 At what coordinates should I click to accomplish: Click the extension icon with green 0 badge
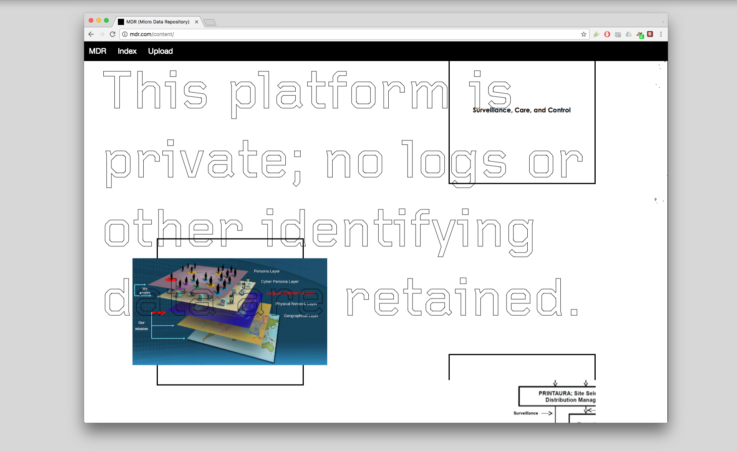point(639,35)
